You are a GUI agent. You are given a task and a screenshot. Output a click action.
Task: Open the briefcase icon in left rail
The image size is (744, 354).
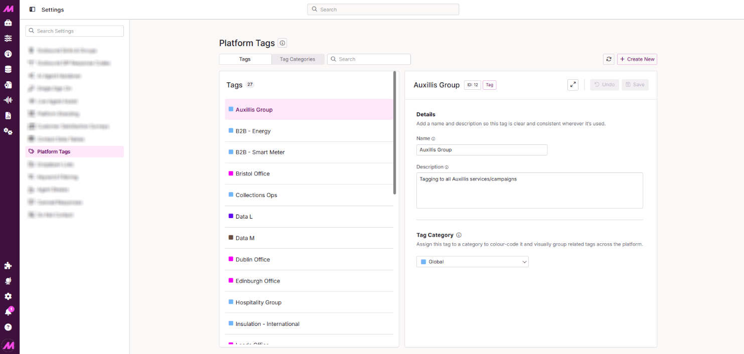coord(8,23)
